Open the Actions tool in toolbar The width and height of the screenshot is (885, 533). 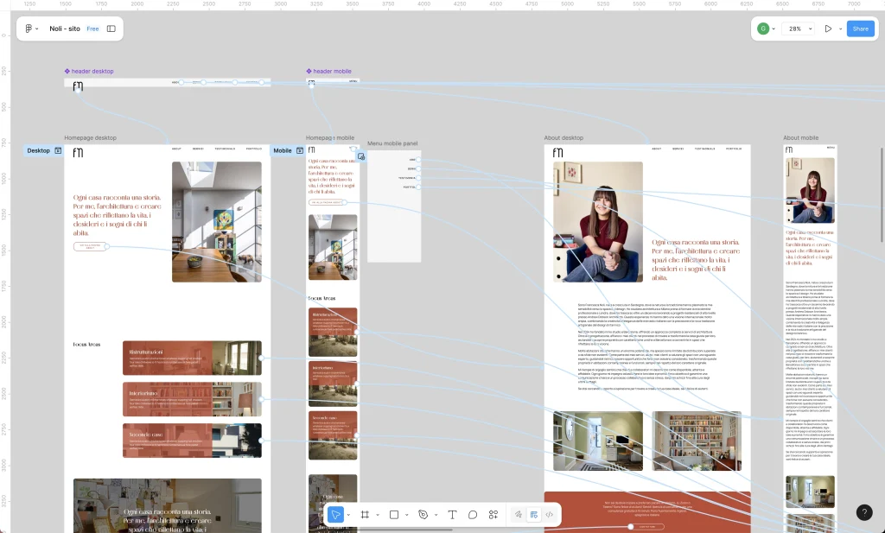493,515
